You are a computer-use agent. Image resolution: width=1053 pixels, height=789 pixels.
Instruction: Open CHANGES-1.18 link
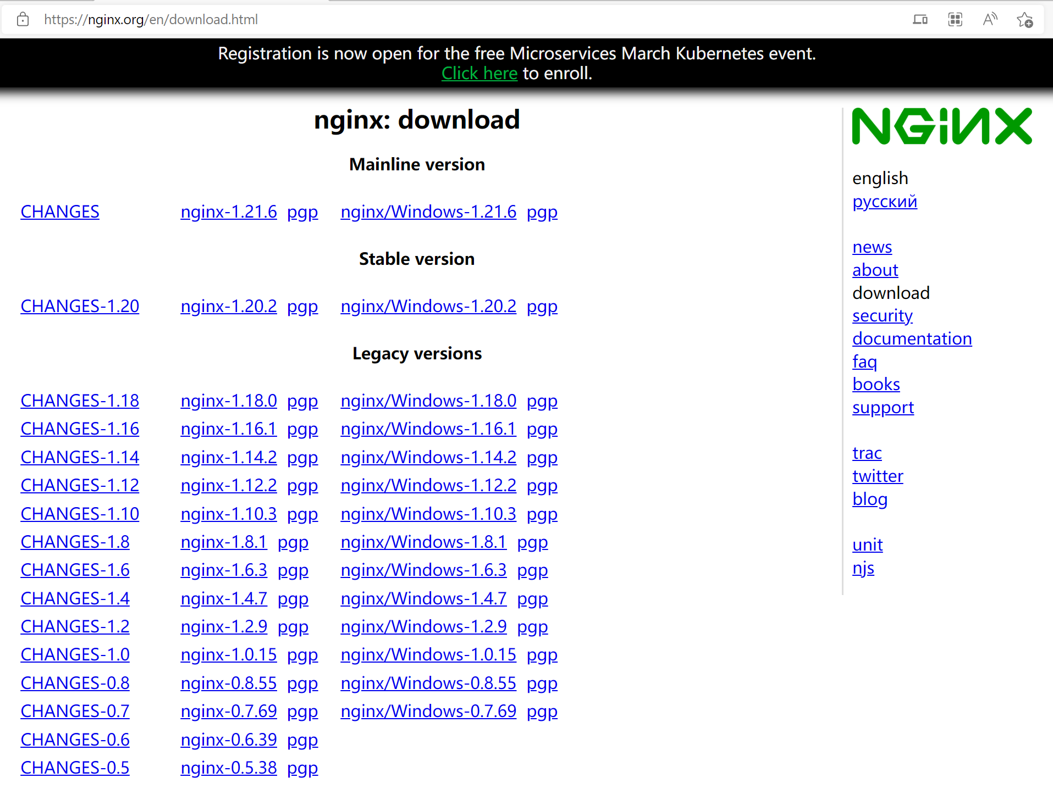pos(80,401)
